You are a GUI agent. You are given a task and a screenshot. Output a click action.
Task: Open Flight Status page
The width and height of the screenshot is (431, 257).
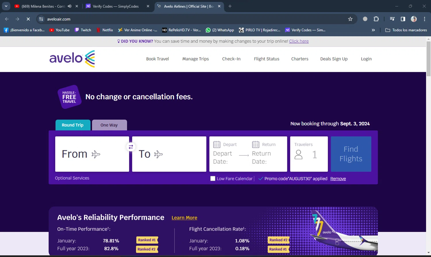tap(267, 59)
